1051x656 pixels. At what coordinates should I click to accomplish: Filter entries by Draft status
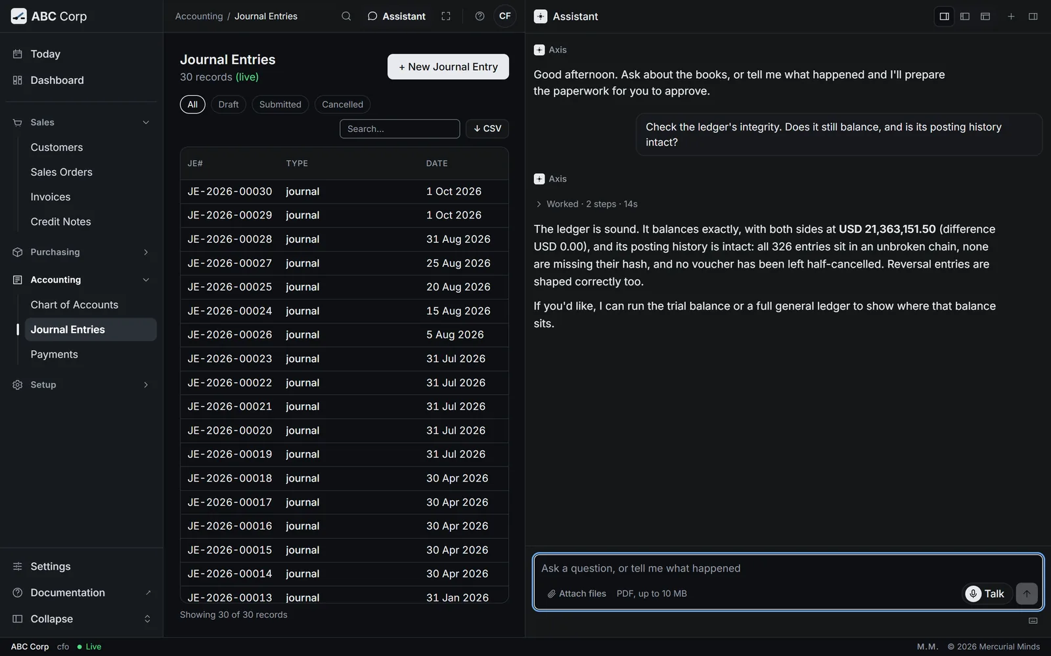click(229, 104)
